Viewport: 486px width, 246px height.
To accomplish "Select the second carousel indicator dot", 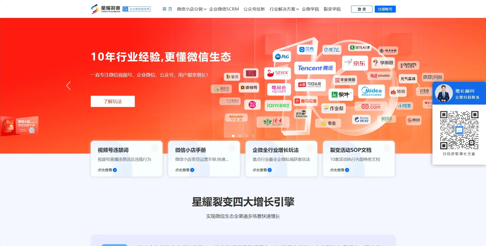I will 240,136.
